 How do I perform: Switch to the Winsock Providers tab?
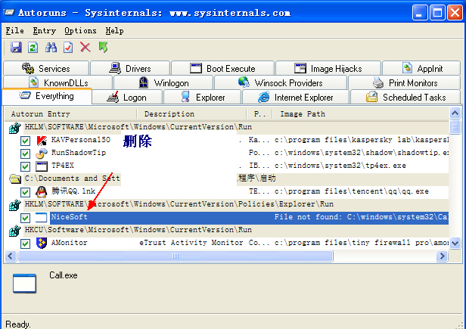[x=281, y=82]
